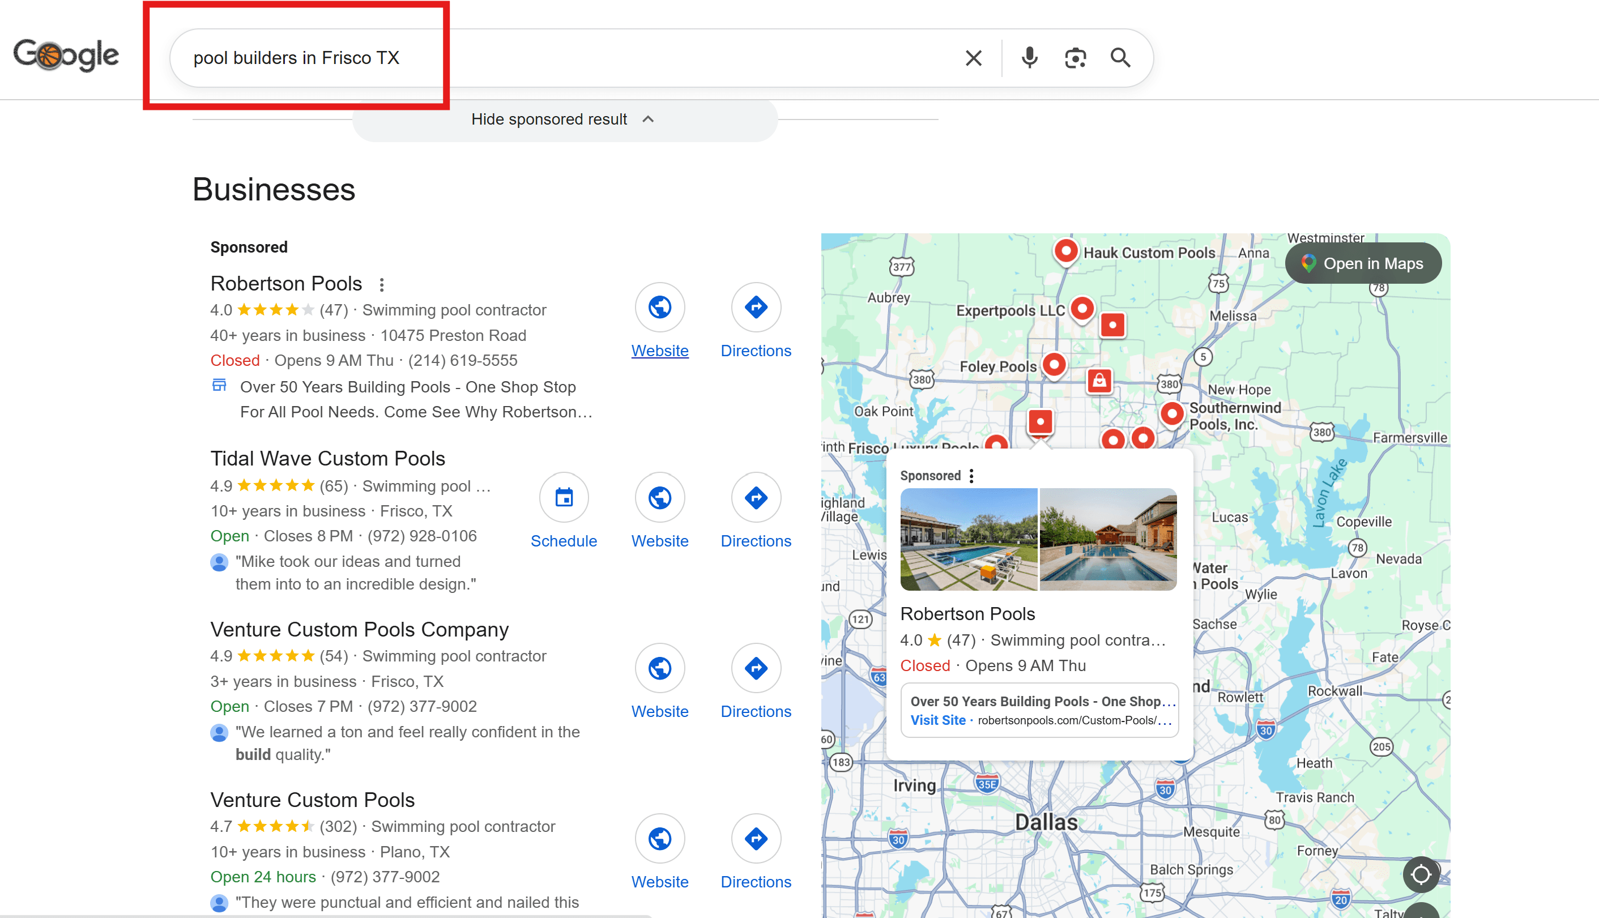The image size is (1599, 918).
Task: Open Robertson Pools listing title
Action: tap(286, 284)
